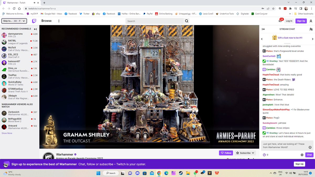Image resolution: width=315 pixels, height=177 pixels.
Task: Click the stream video player
Action: (149, 87)
